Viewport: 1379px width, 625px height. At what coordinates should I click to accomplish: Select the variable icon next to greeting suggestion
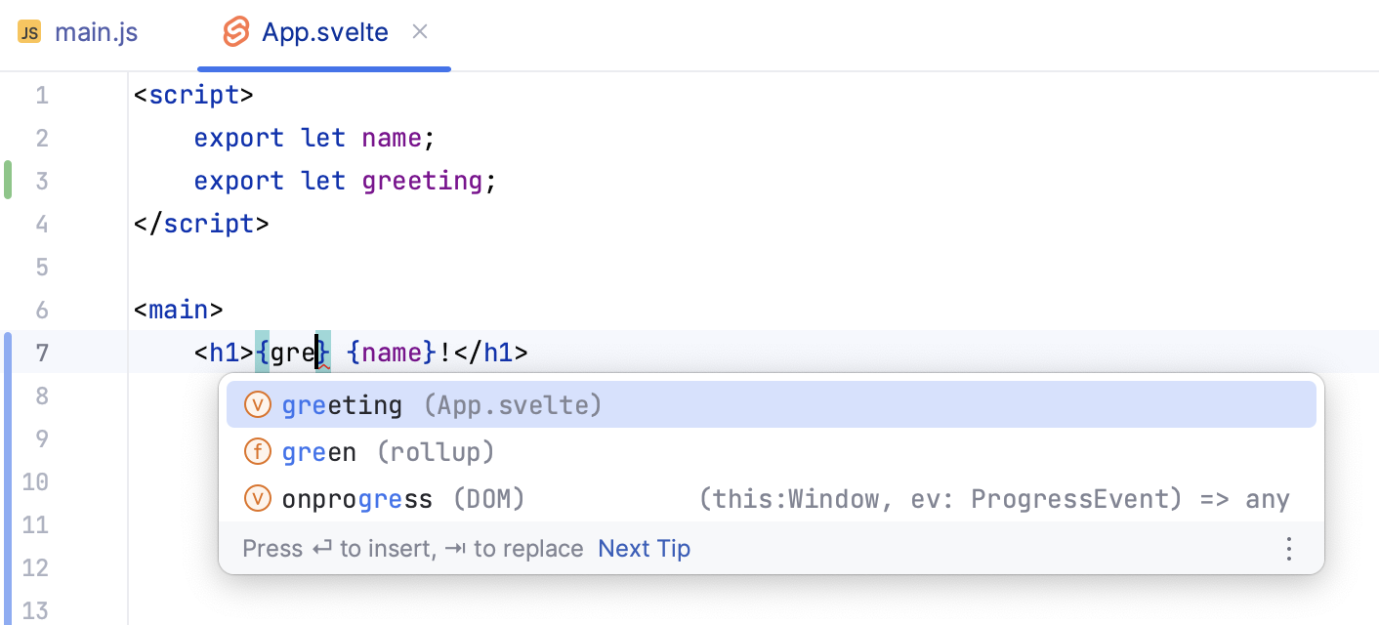tap(258, 403)
